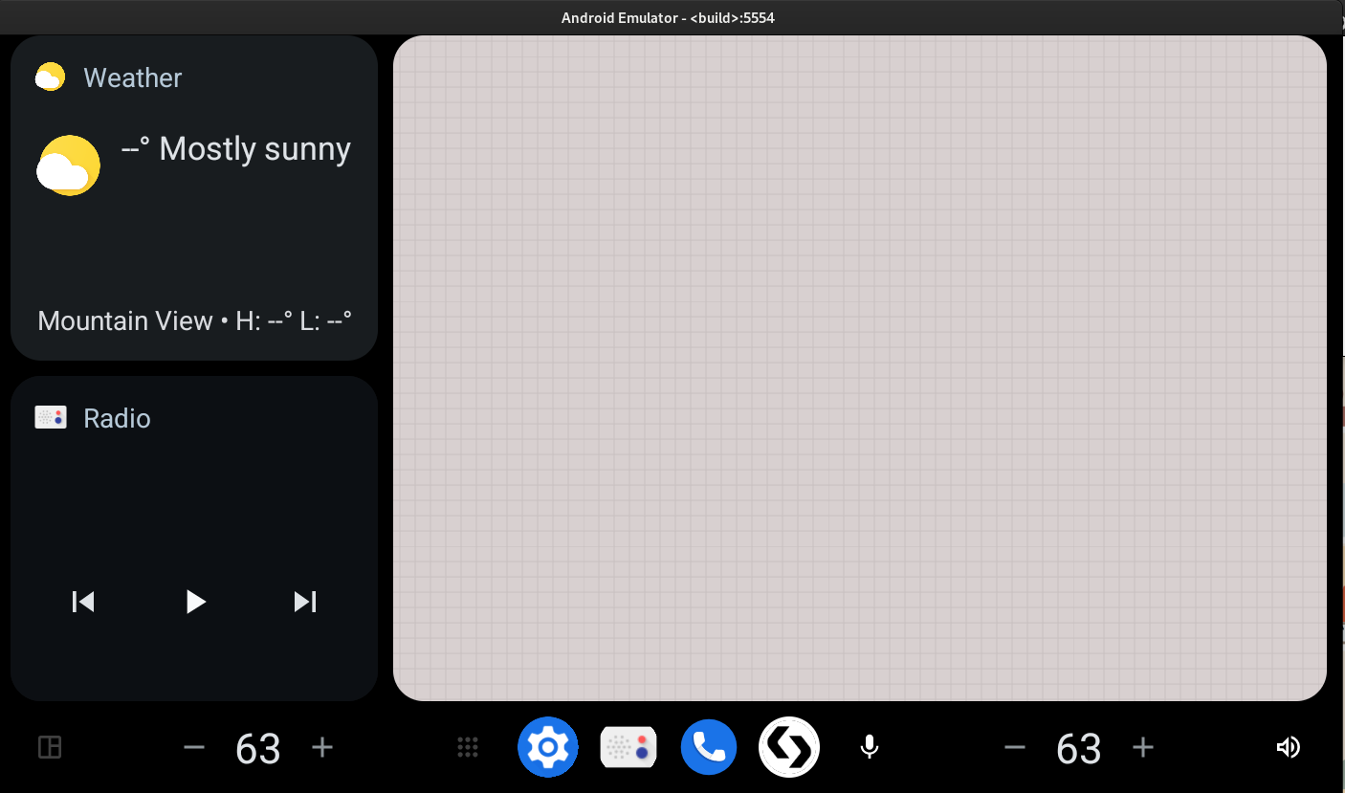This screenshot has width=1345, height=793.
Task: Decrease the driver side temperature
Action: pos(194,747)
